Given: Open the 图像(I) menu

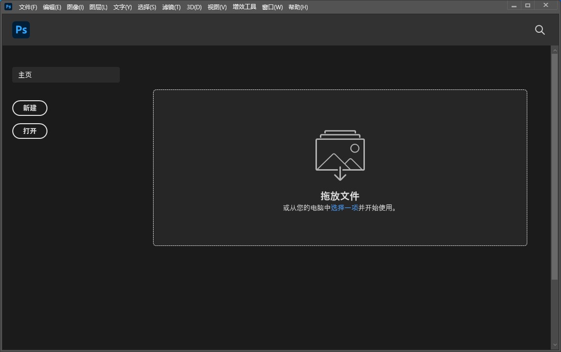Looking at the screenshot, I should pos(75,7).
